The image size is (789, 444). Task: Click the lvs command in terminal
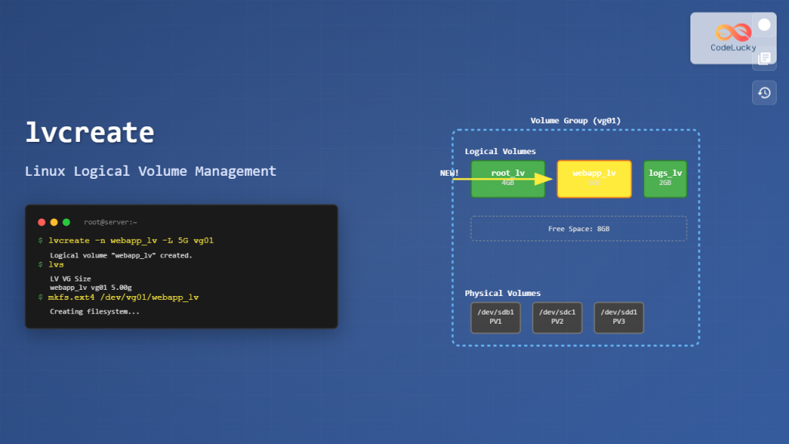pyautogui.click(x=56, y=264)
